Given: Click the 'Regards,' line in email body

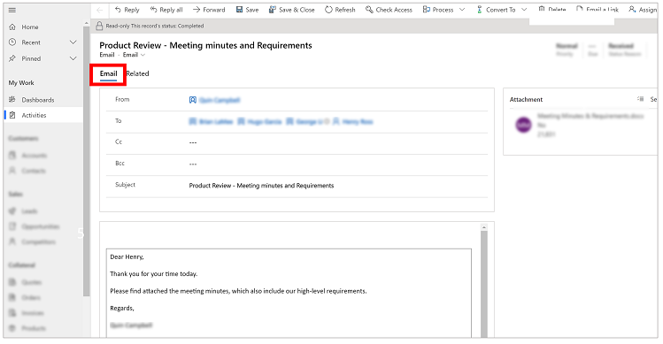Looking at the screenshot, I should pos(122,308).
